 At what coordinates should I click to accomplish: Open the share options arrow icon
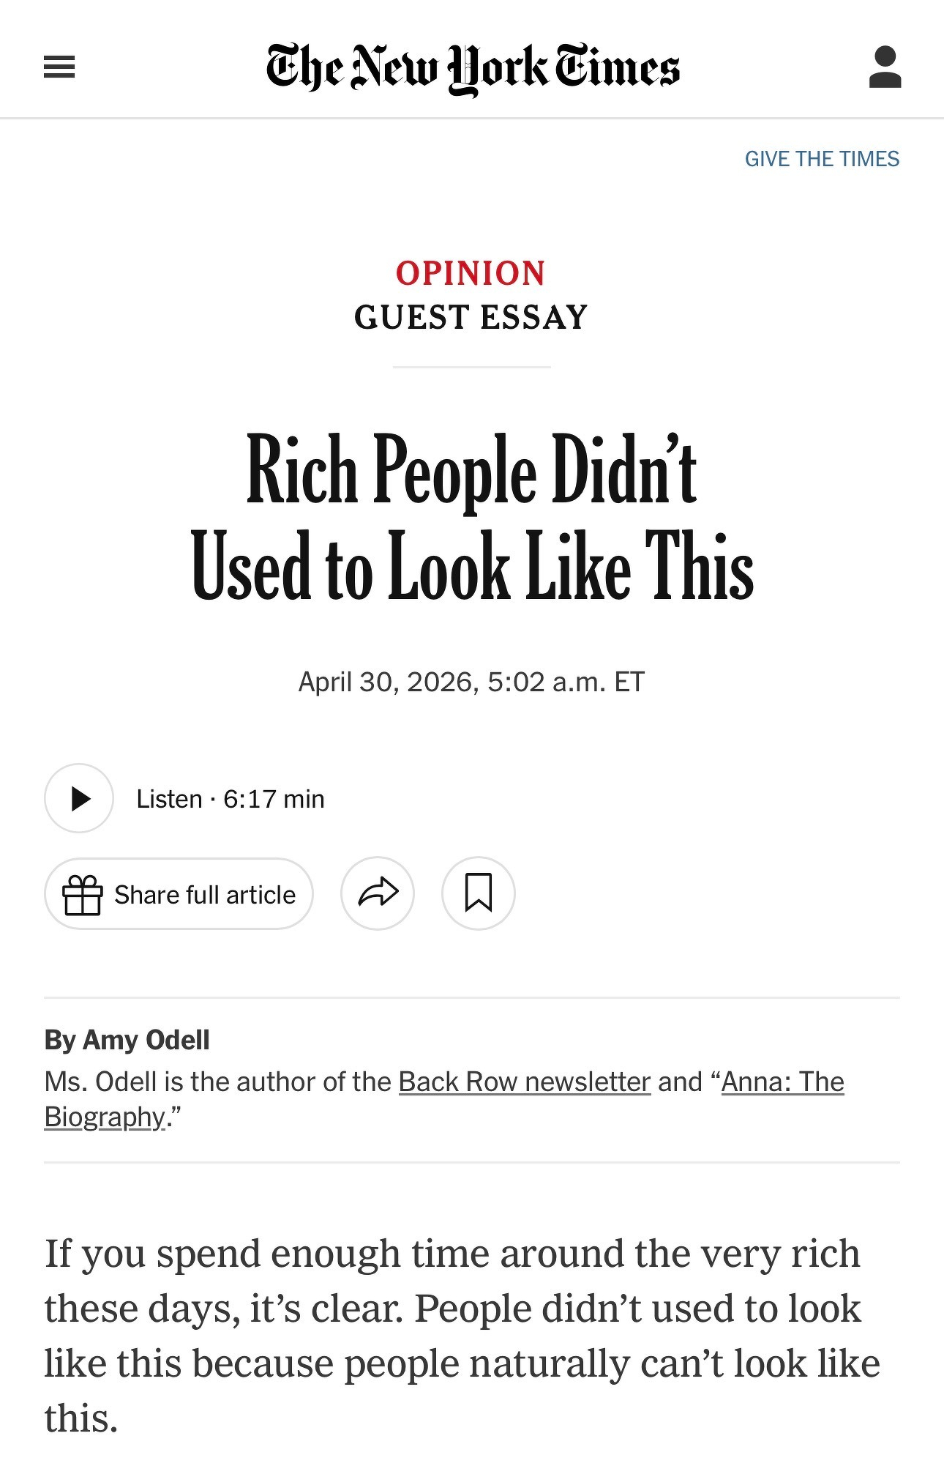[x=378, y=893]
